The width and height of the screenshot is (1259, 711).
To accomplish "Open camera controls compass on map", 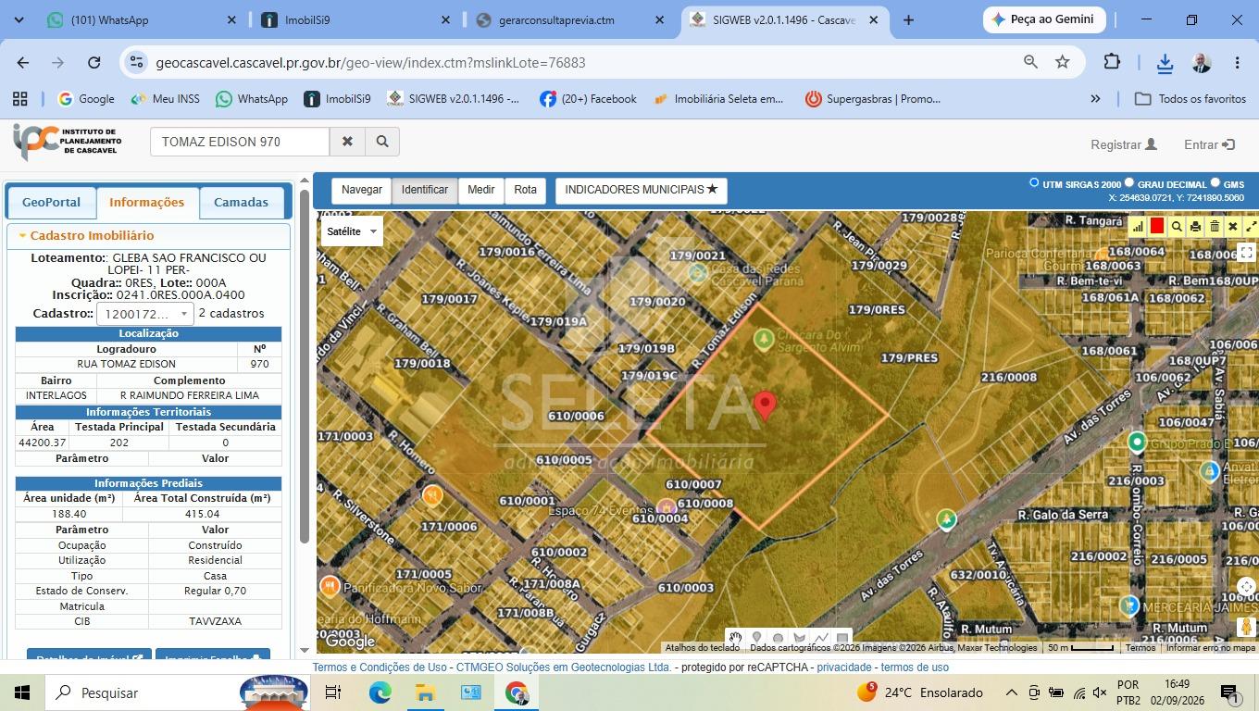I will (1246, 586).
